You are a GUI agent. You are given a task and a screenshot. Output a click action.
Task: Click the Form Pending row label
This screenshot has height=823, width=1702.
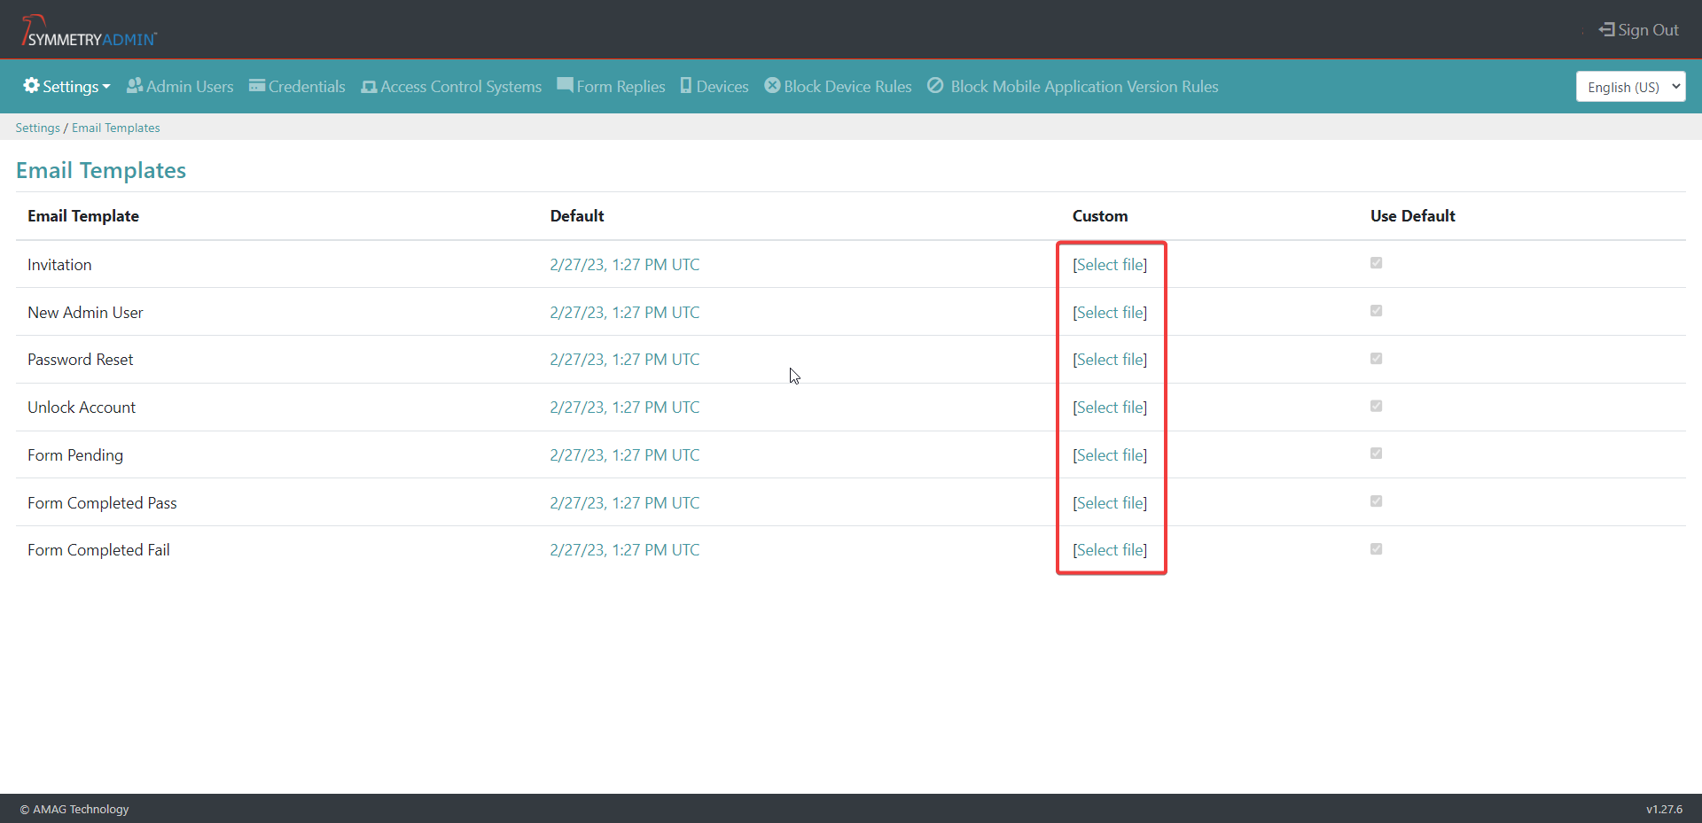[x=75, y=455]
